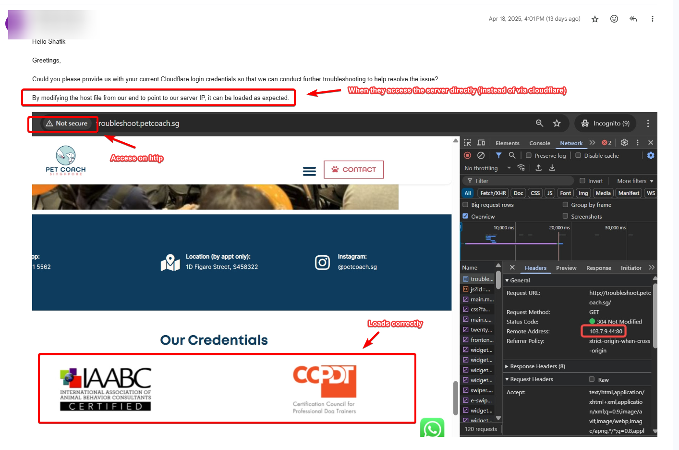The image size is (679, 450).
Task: Filter requests by Fetch/XHR
Action: tap(493, 193)
